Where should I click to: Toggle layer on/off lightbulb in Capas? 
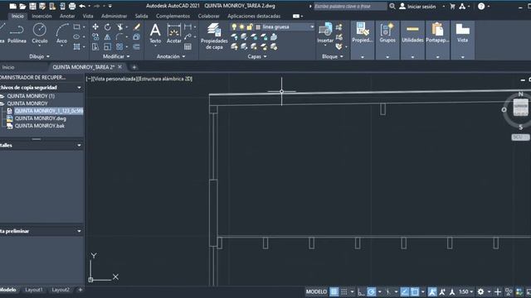click(234, 27)
